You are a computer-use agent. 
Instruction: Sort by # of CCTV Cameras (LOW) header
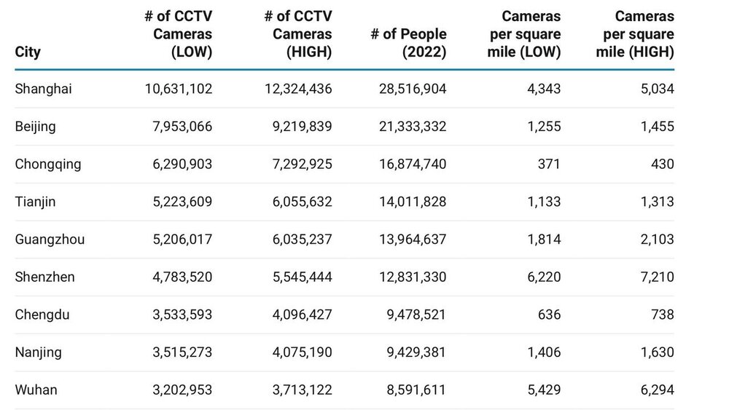[178, 34]
